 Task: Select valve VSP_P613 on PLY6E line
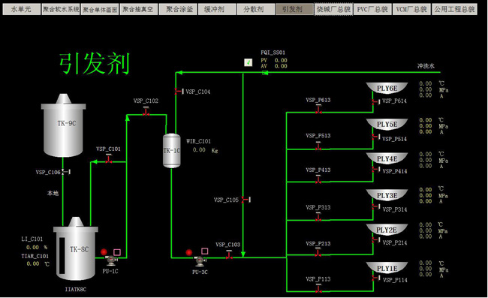[x=318, y=109]
